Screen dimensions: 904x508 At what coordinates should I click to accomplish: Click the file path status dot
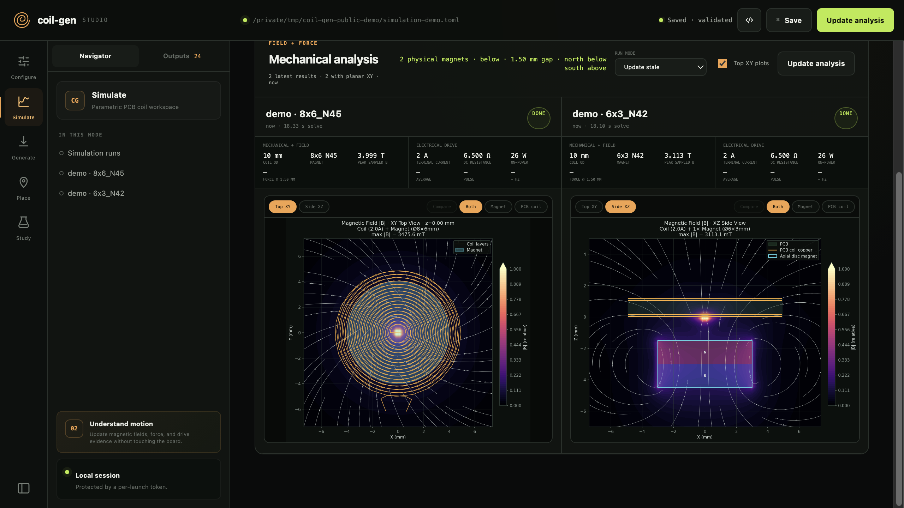[x=245, y=20]
